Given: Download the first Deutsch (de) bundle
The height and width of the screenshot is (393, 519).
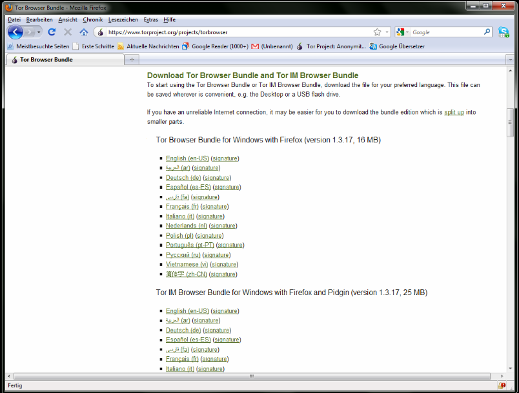Looking at the screenshot, I should pyautogui.click(x=183, y=178).
